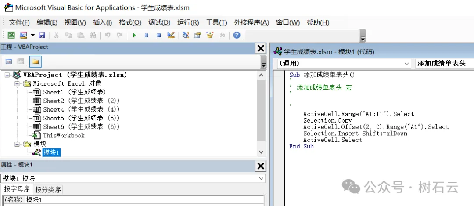The width and height of the screenshot is (474, 206).
Task: Switch to 按字母序 tab
Action: coord(17,189)
